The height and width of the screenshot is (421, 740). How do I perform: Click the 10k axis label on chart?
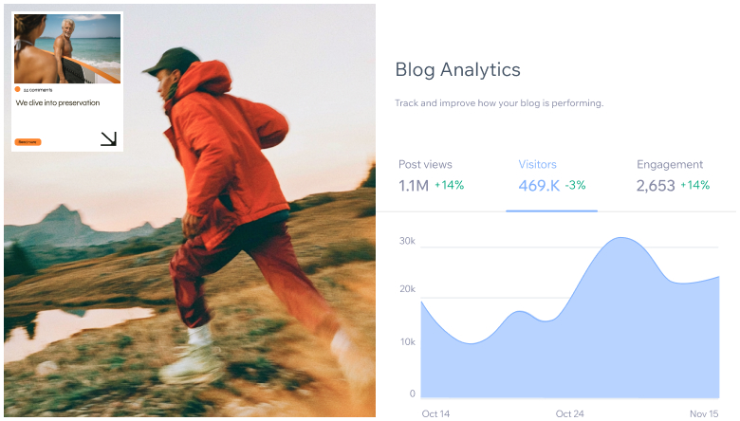tap(407, 341)
